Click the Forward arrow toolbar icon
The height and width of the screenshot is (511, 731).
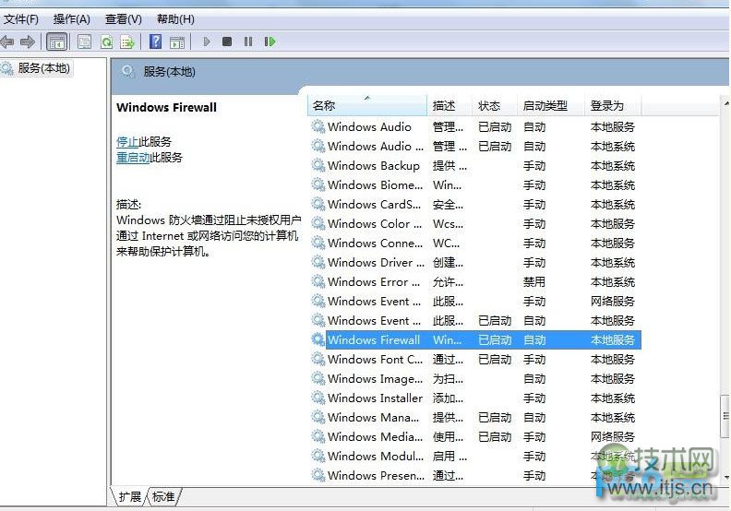28,42
